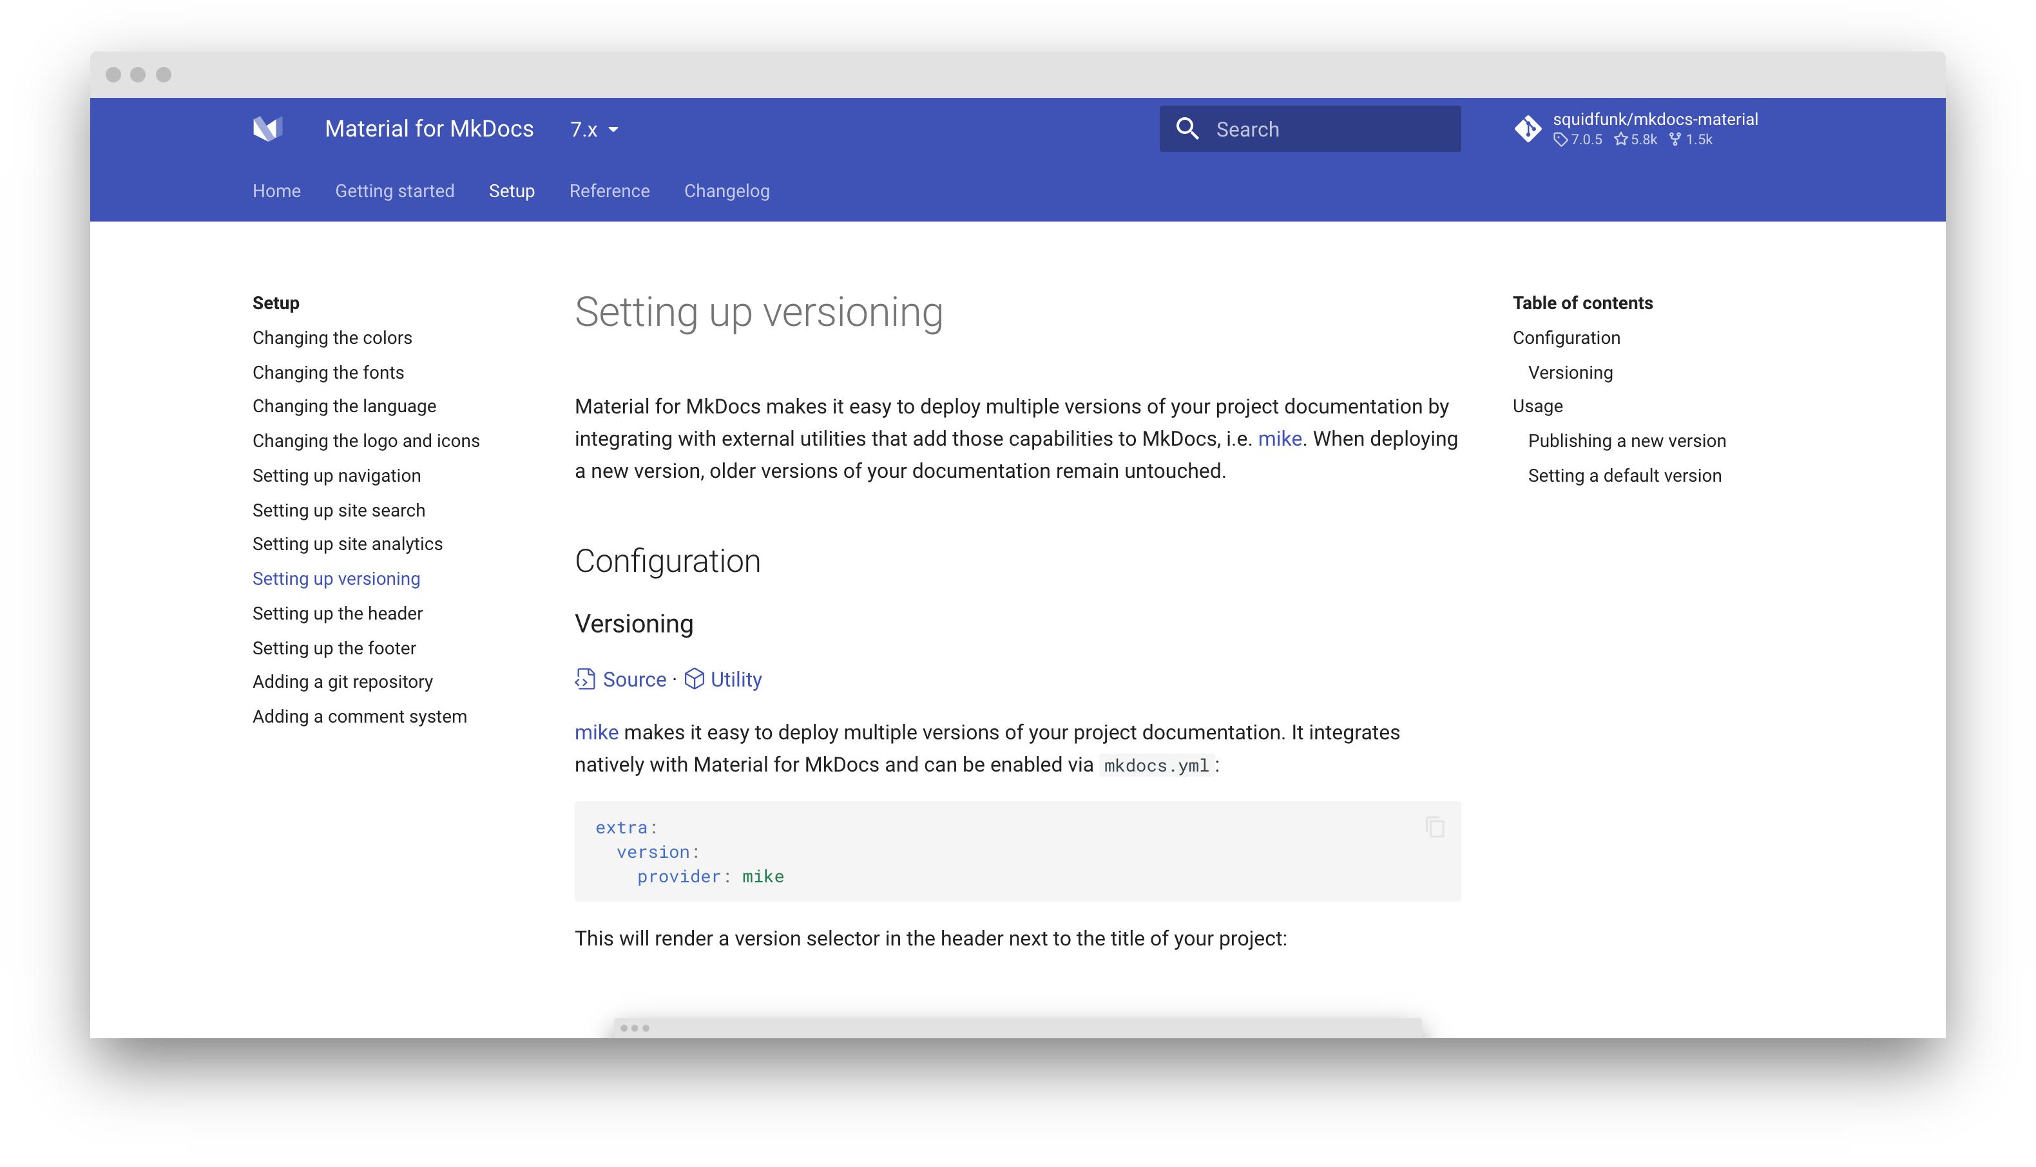
Task: Click the copy icon in the code block
Action: tap(1437, 826)
